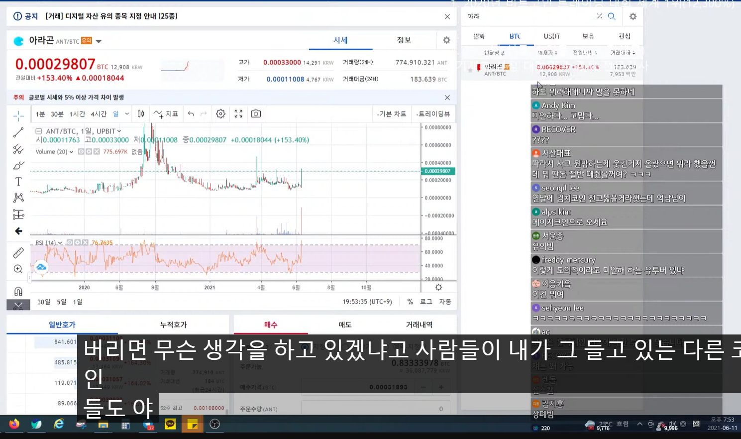Click the back arrow in drawing toolbar
Viewport: 741px width, 439px height.
click(18, 231)
